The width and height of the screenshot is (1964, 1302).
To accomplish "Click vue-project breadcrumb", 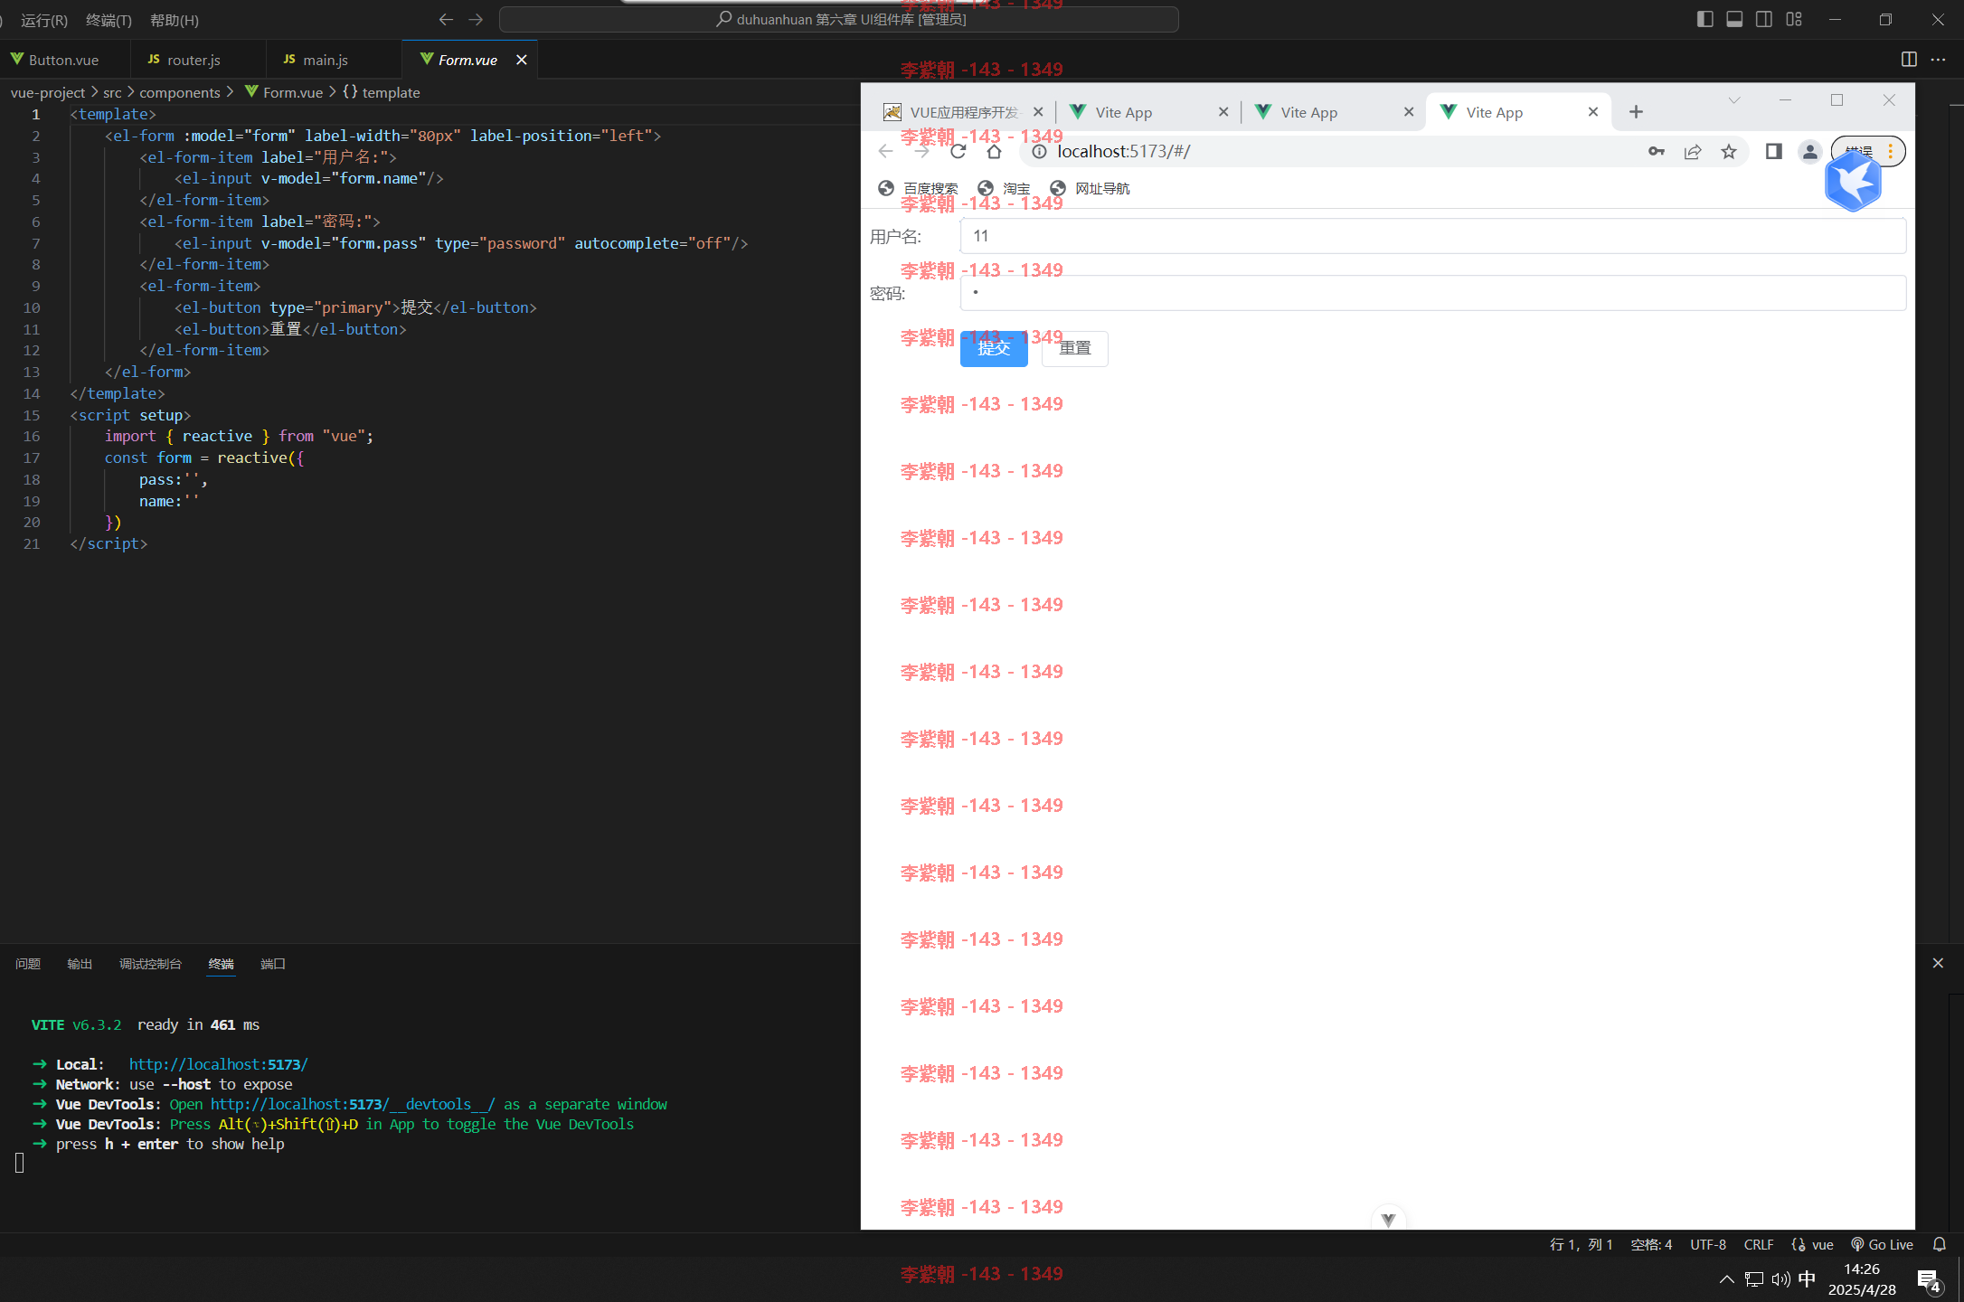I will (48, 92).
